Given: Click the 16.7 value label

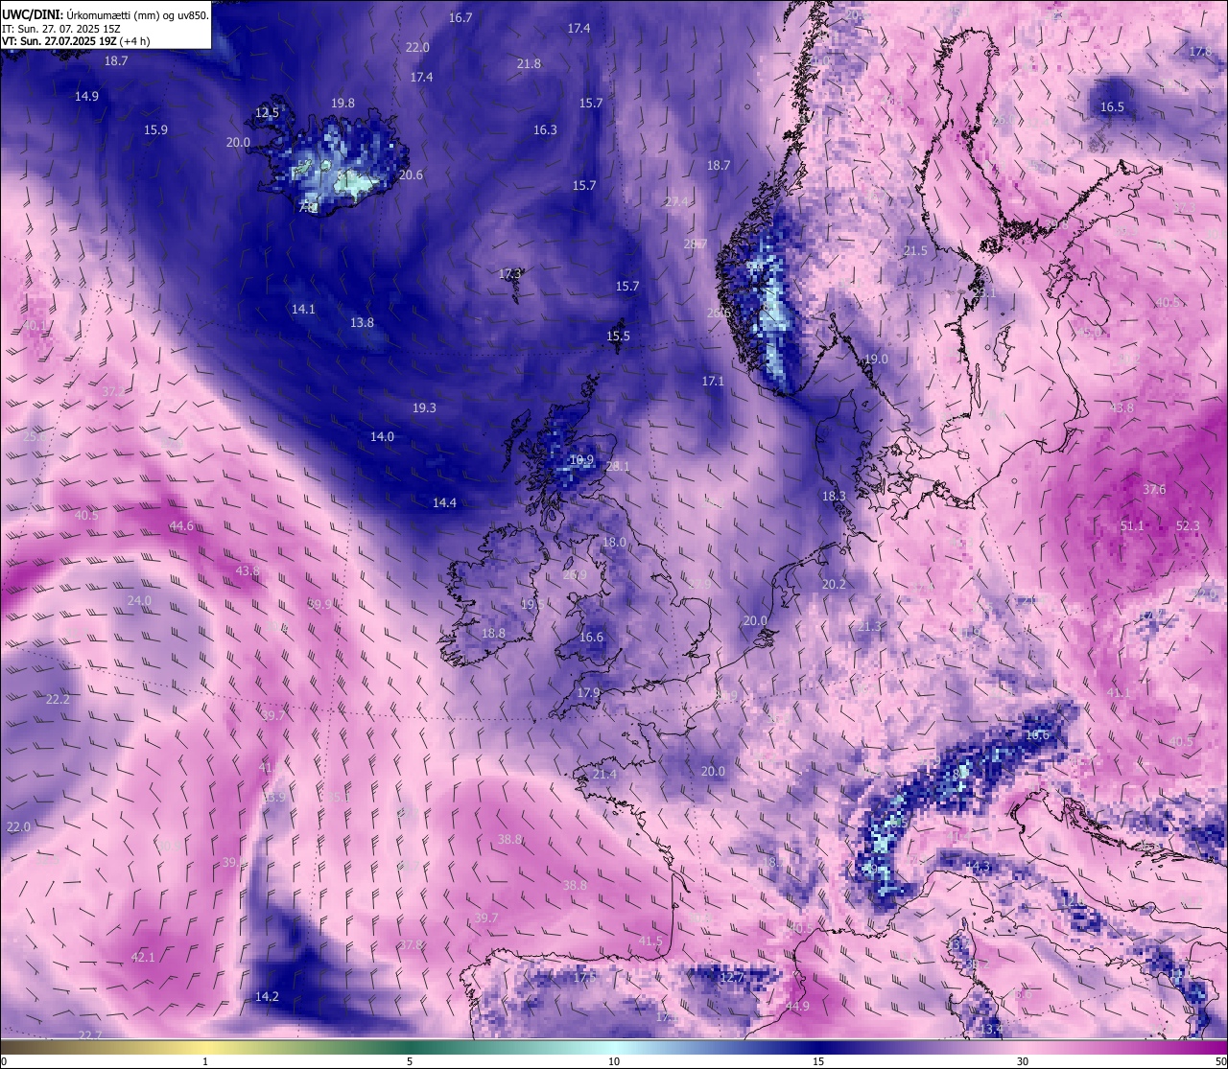Looking at the screenshot, I should (x=460, y=17).
